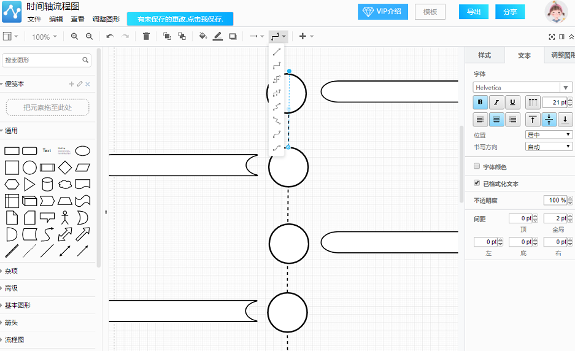Click the delete trash icon in toolbar

[146, 36]
